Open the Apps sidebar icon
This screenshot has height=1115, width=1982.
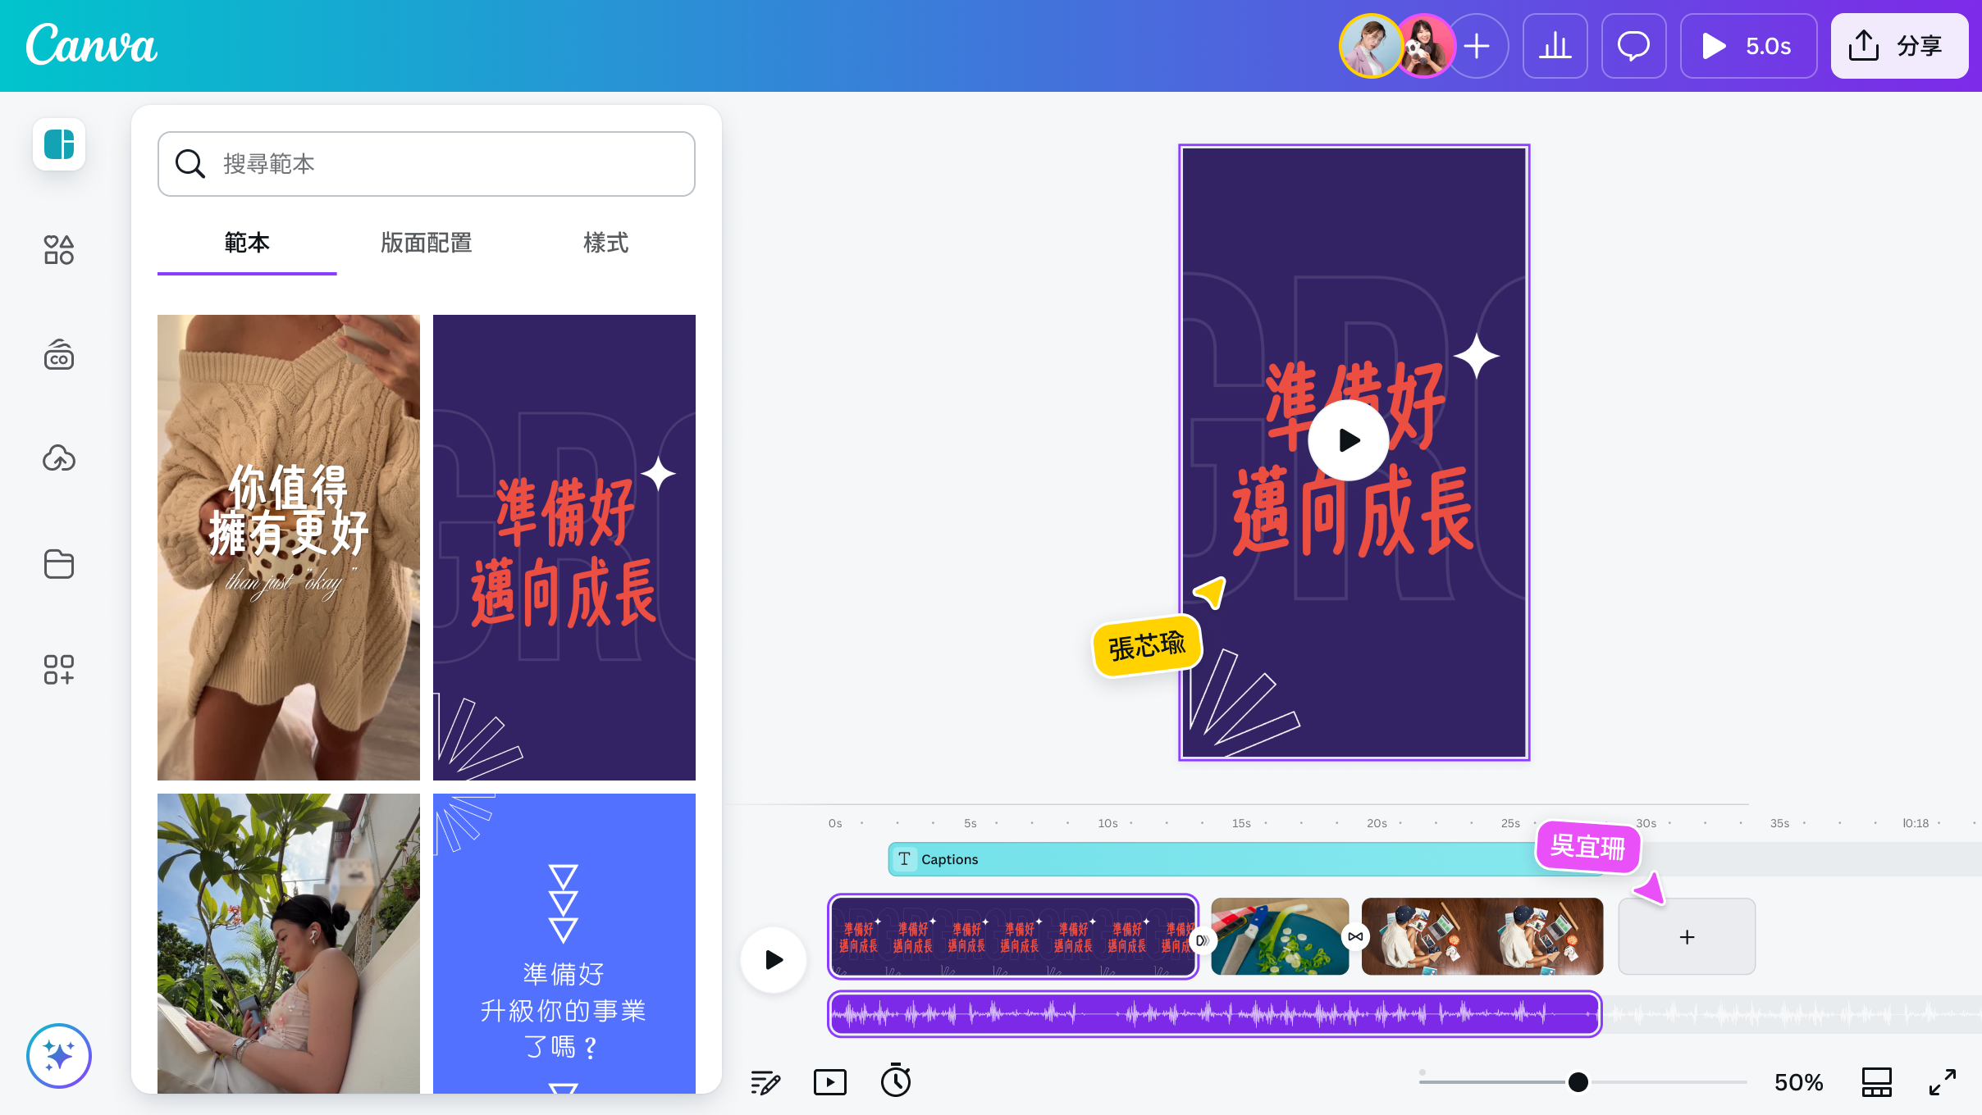coord(59,669)
